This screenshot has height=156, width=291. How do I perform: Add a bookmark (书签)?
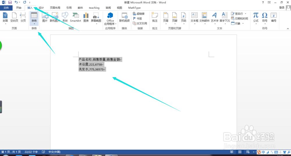point(138,19)
